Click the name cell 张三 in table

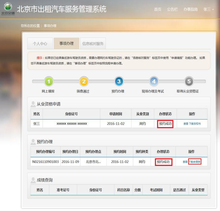click(37, 124)
